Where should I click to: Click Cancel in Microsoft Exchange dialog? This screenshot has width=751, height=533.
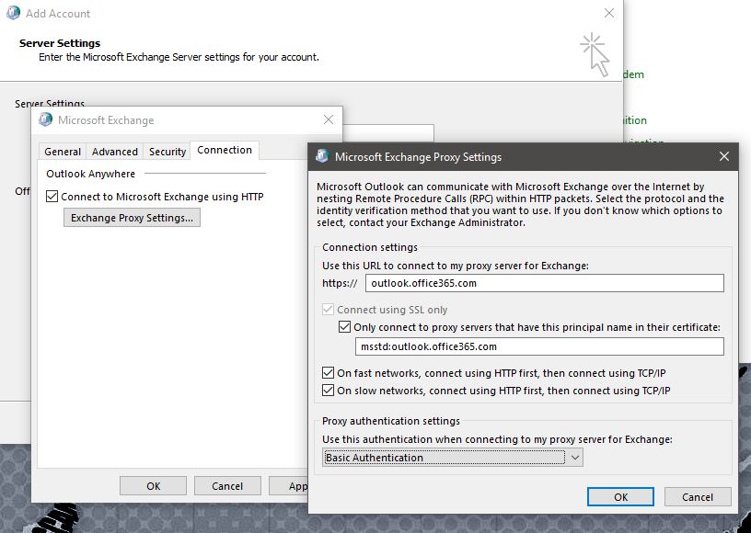point(227,486)
